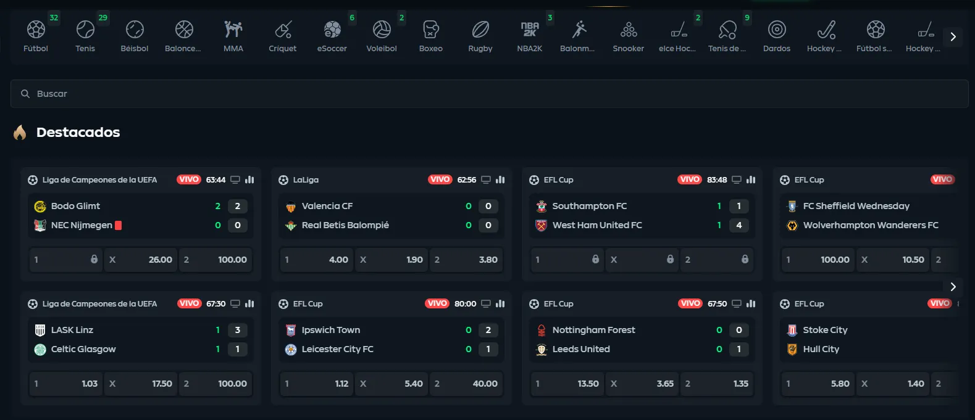Viewport: 975px width, 420px height.
Task: Pick Stoke City win at 5.80
Action: pyautogui.click(x=818, y=384)
